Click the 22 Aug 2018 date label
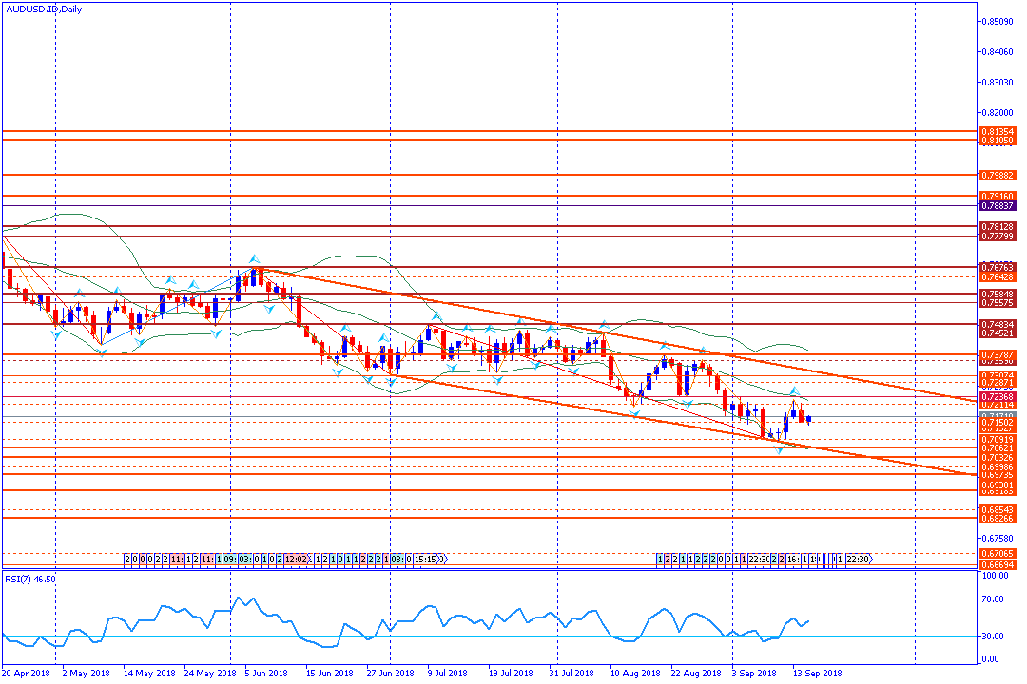1027x684 pixels. [695, 673]
